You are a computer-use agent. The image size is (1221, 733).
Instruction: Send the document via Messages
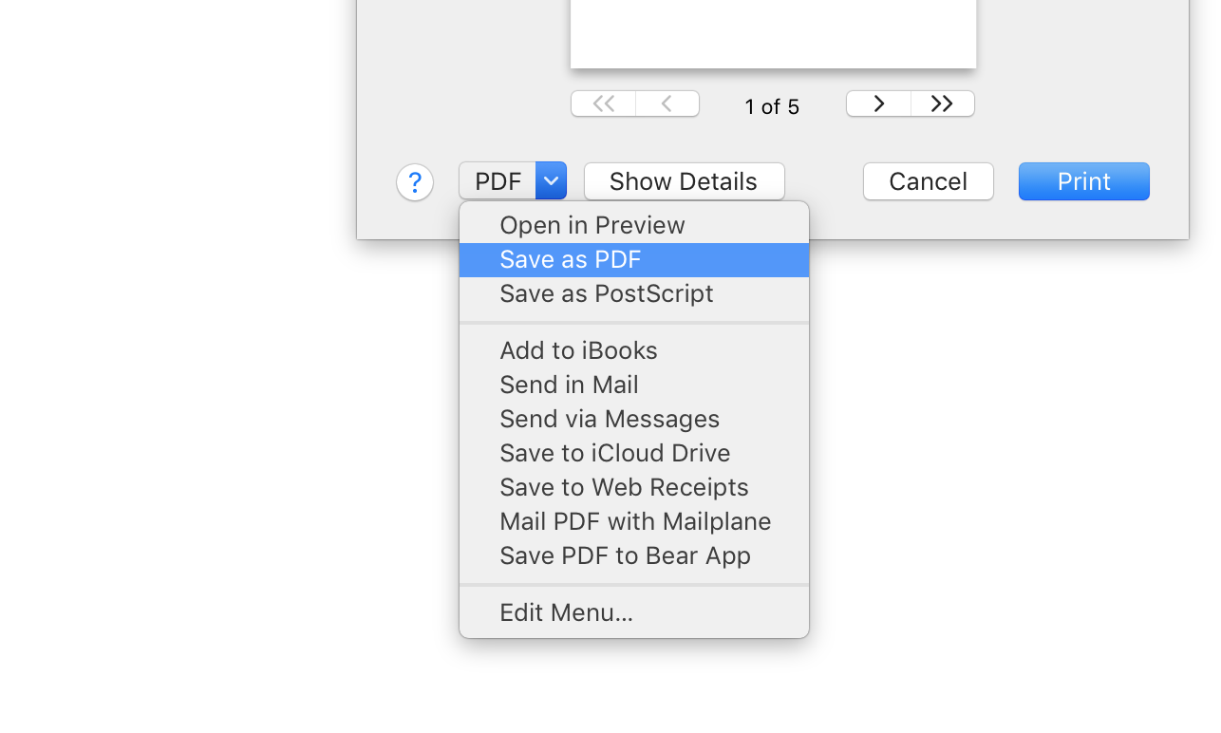click(609, 419)
